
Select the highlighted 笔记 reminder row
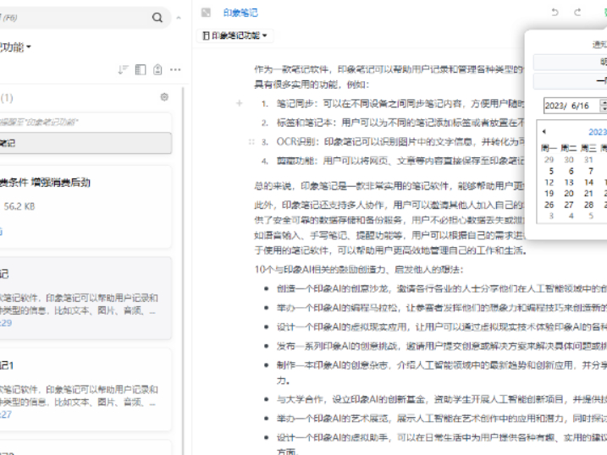click(x=86, y=143)
